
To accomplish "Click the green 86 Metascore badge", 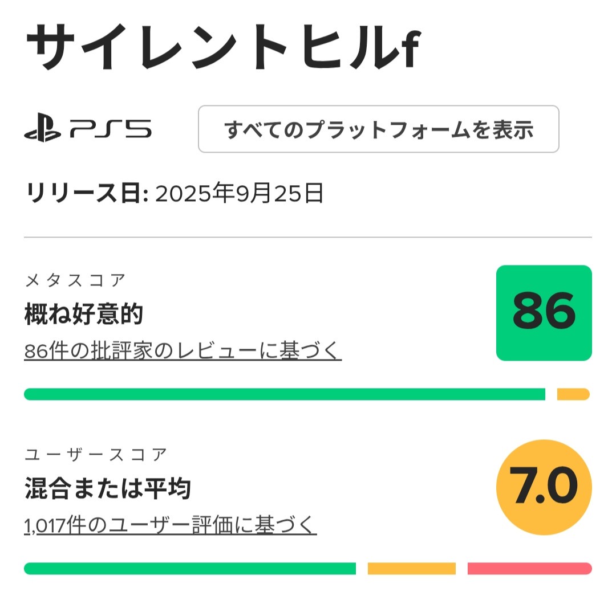I will click(x=544, y=313).
